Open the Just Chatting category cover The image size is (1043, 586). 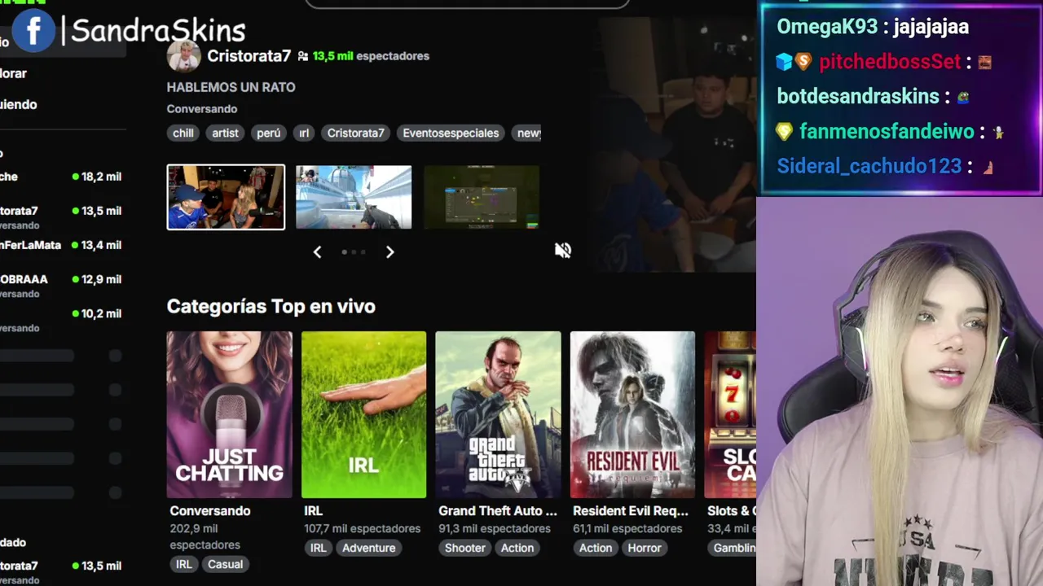coord(229,414)
